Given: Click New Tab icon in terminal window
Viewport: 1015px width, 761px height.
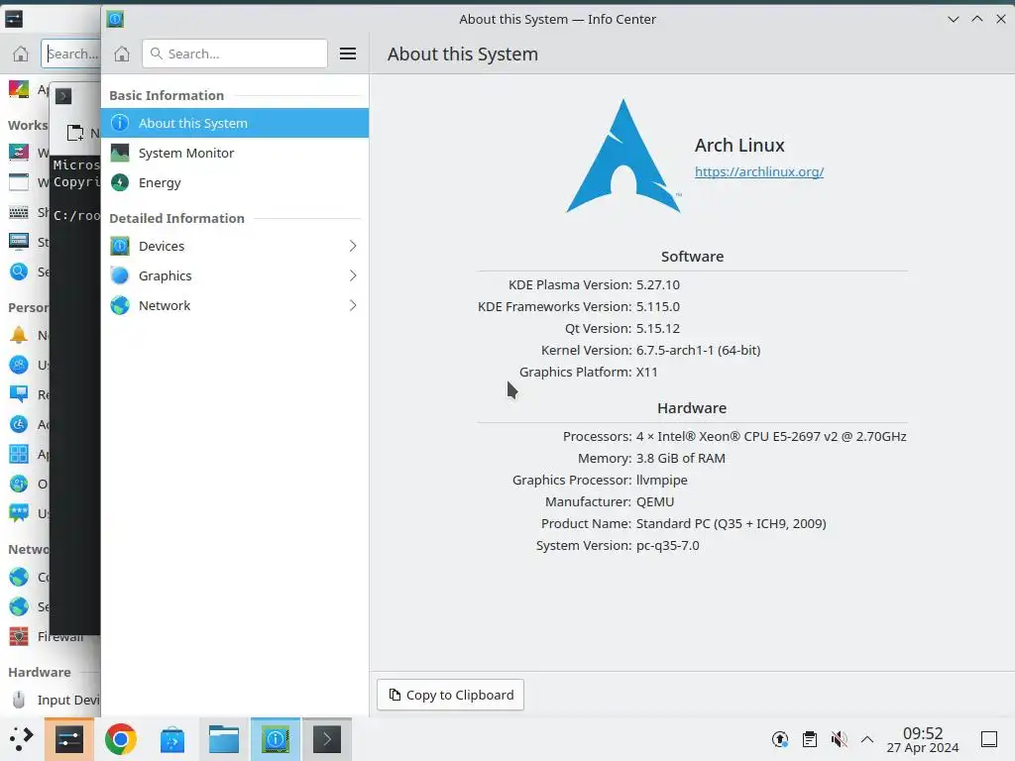Looking at the screenshot, I should (75, 133).
